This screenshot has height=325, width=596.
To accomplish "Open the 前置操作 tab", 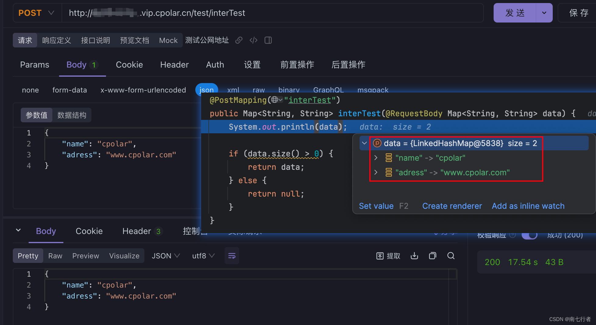I will [297, 65].
